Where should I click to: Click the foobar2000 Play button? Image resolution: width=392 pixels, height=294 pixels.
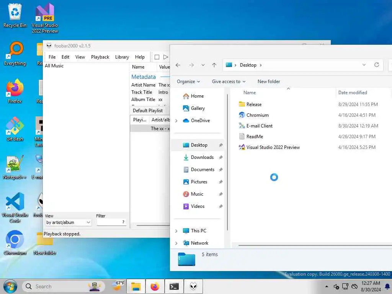pos(165,57)
